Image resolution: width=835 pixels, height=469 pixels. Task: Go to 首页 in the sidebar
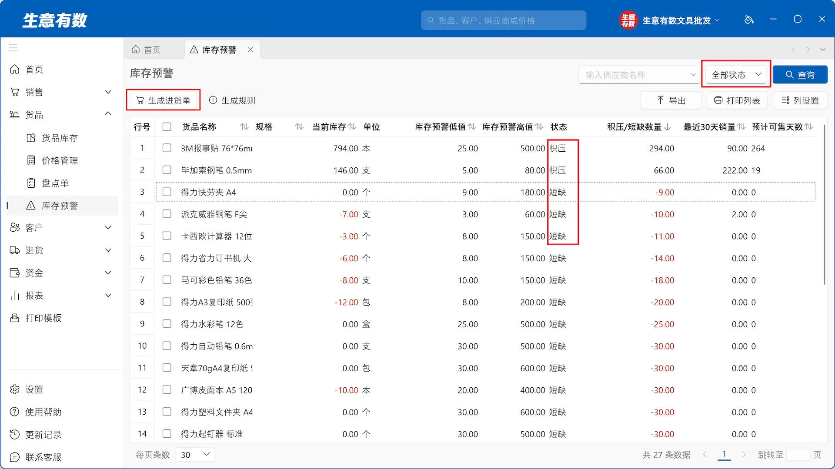pyautogui.click(x=63, y=70)
